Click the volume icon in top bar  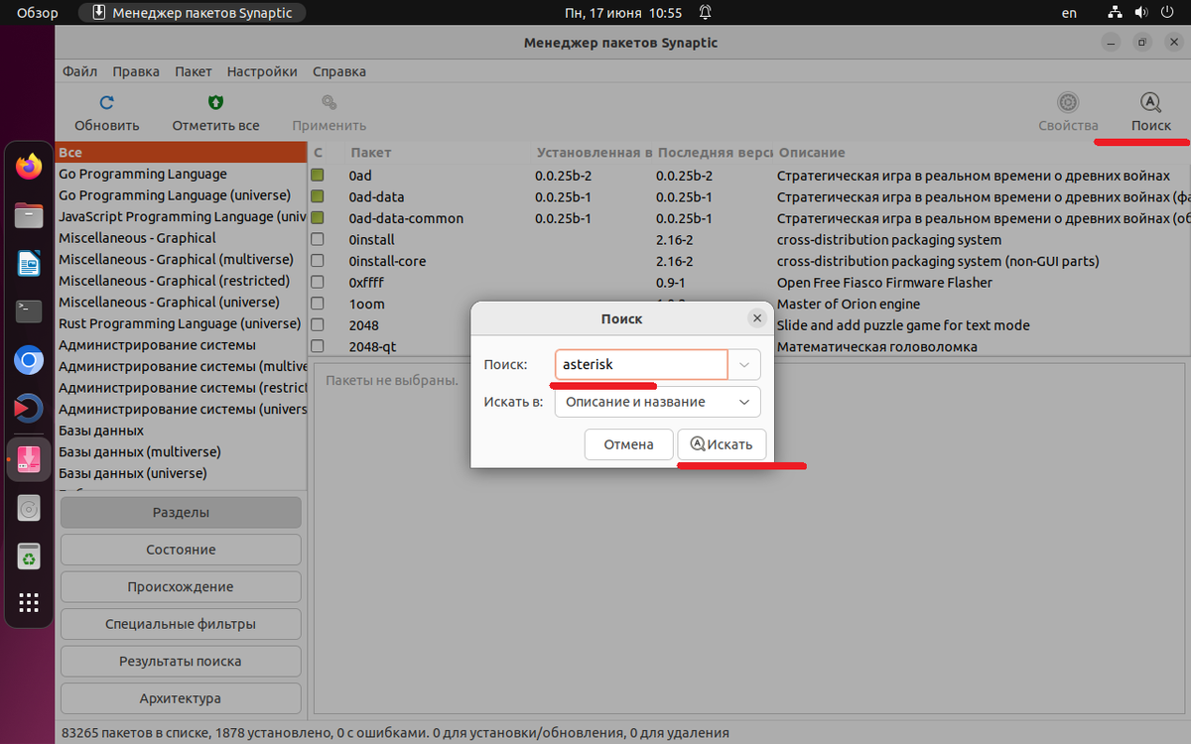[1140, 13]
